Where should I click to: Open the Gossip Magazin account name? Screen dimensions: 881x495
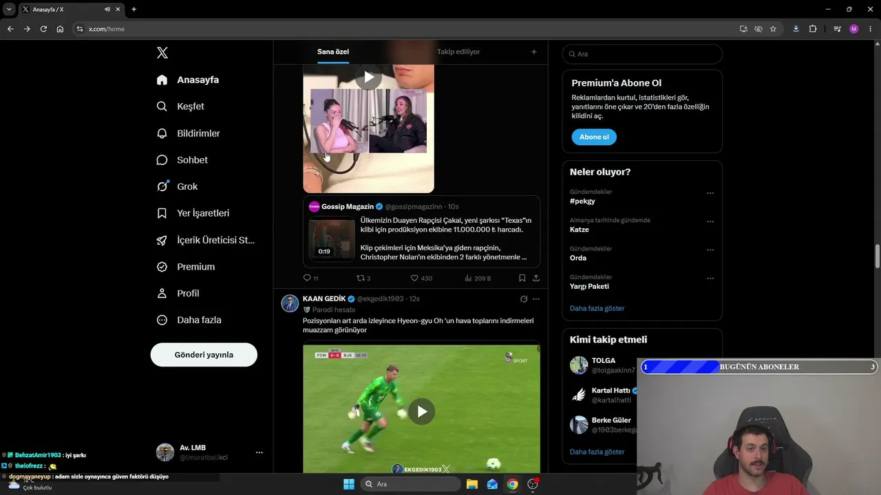tap(348, 207)
